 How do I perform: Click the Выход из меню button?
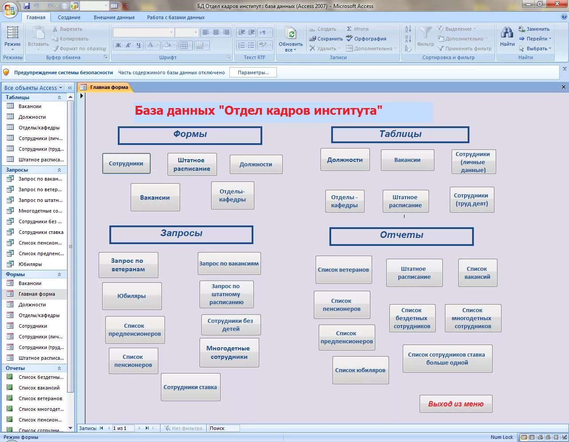pyautogui.click(x=456, y=404)
